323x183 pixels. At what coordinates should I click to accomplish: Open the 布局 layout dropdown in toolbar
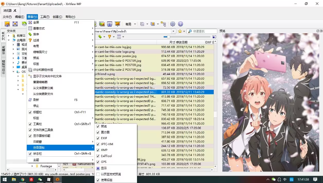(x=130, y=24)
